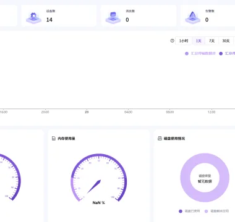Select the 1小时 time range
The width and height of the screenshot is (235, 222).
point(184,41)
